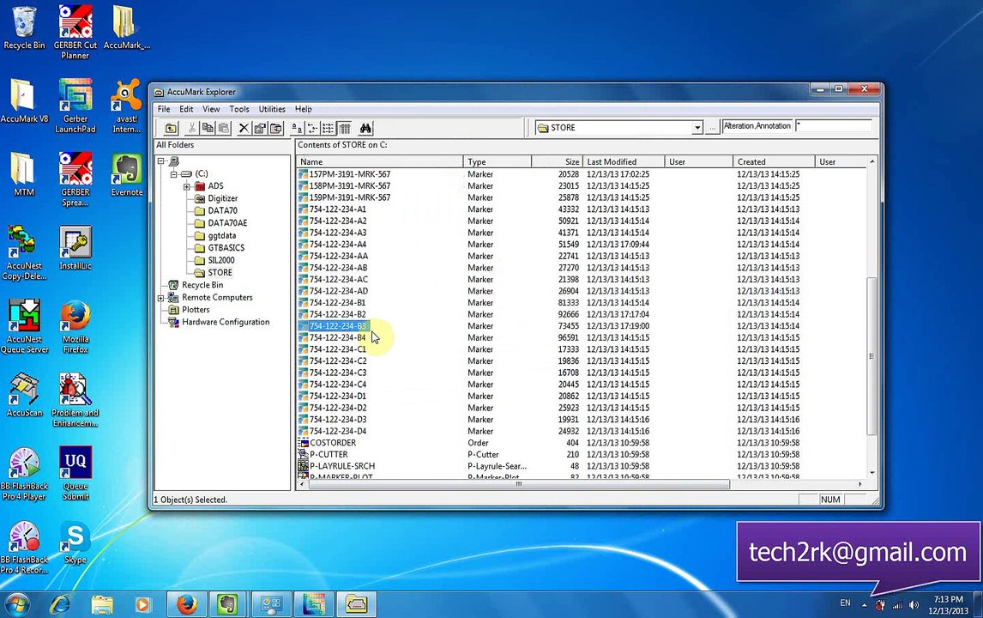Open Skype desktop icon
Image resolution: width=983 pixels, height=618 pixels.
75,542
